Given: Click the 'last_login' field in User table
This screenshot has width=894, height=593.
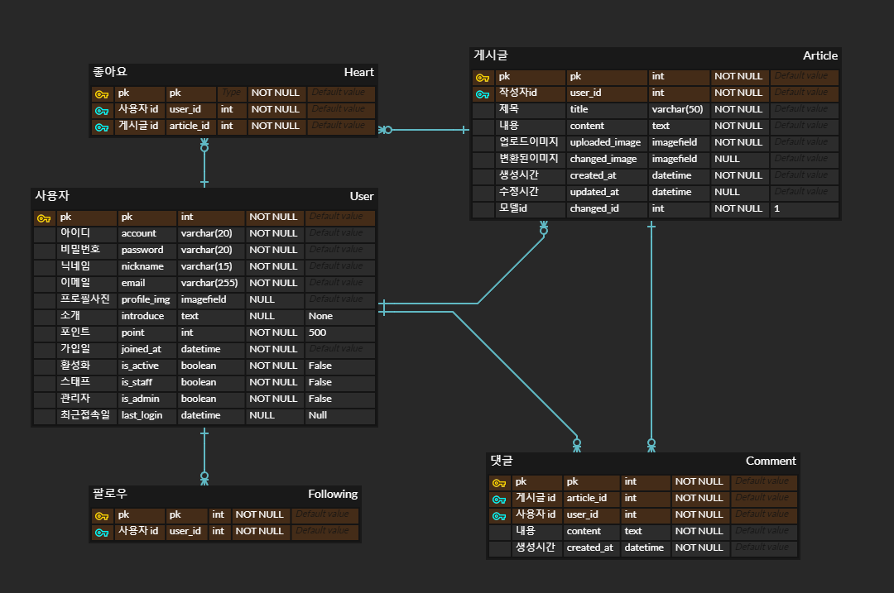Looking at the screenshot, I should click(x=147, y=415).
